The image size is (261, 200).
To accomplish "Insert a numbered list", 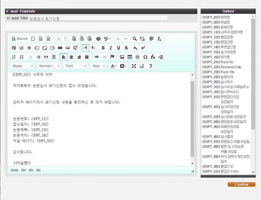I will 14,57.
